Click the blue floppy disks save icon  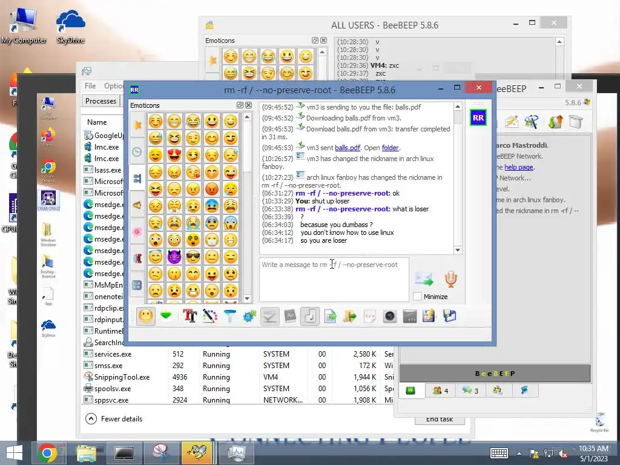(x=450, y=316)
